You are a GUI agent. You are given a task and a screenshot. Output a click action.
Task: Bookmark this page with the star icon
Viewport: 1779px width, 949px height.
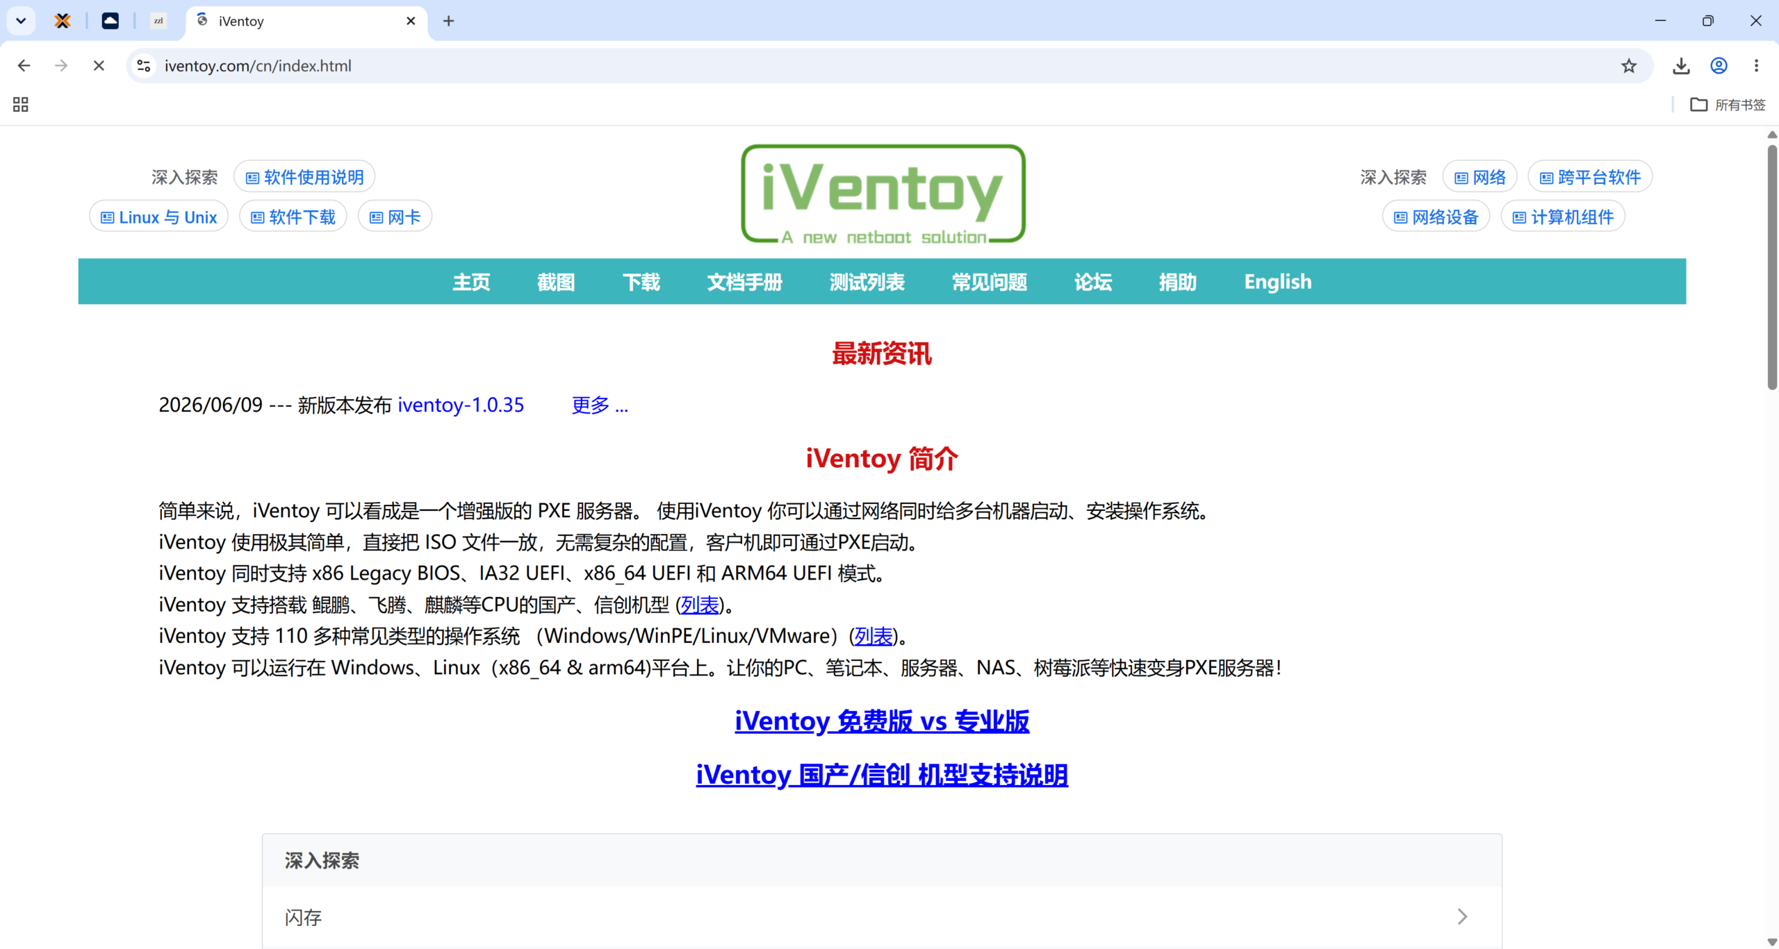[x=1629, y=65]
